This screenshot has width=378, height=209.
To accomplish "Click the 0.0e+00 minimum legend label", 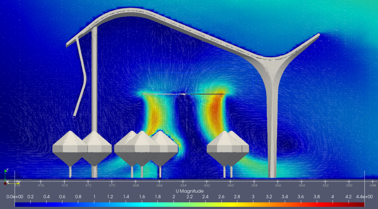I will [x=14, y=197].
